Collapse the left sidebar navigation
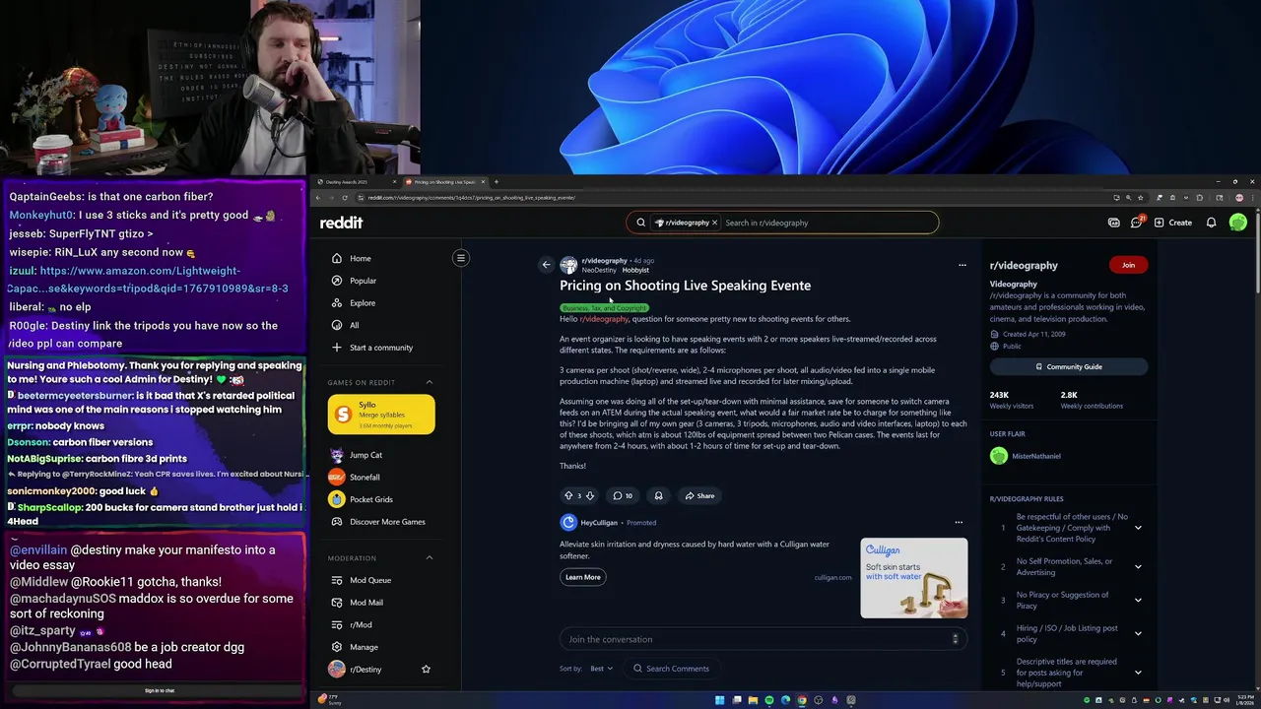The image size is (1261, 709). coord(460,258)
